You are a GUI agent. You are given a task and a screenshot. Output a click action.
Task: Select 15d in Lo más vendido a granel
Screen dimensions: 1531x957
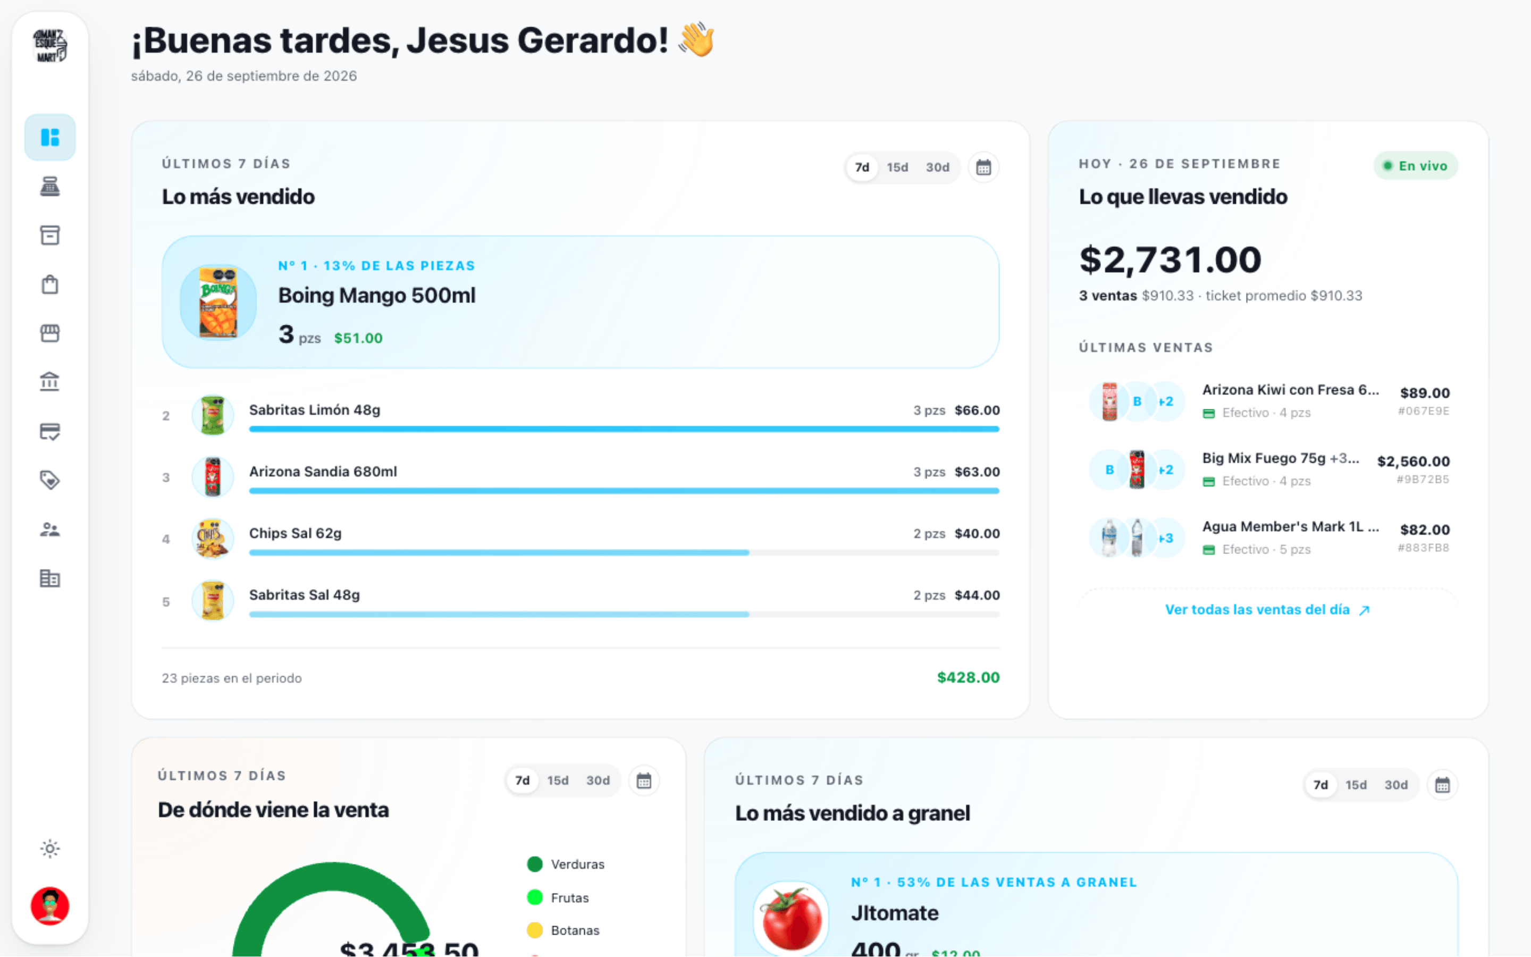pyautogui.click(x=1356, y=785)
